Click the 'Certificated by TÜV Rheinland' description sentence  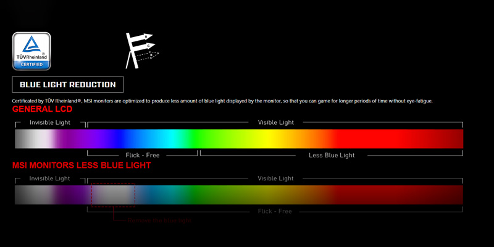click(x=222, y=101)
